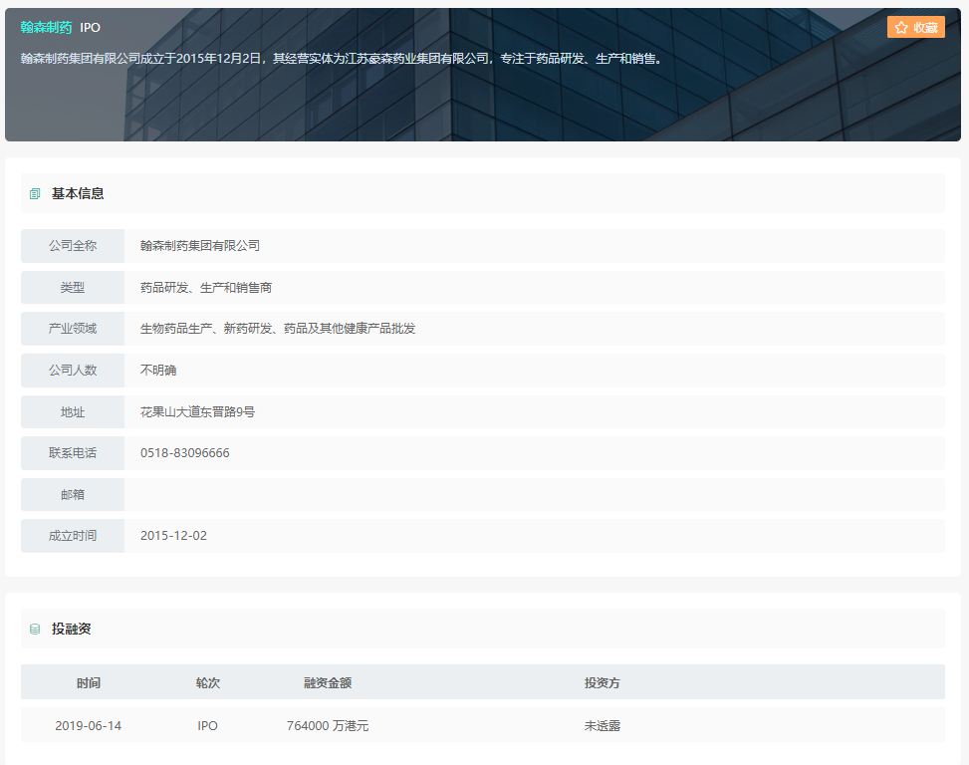Click the star icon in 收藏 button
The image size is (969, 765).
tap(901, 27)
